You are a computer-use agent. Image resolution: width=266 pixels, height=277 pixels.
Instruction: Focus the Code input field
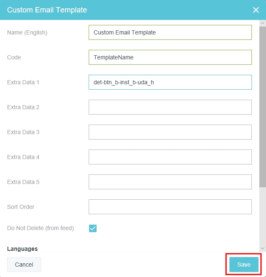coord(170,57)
